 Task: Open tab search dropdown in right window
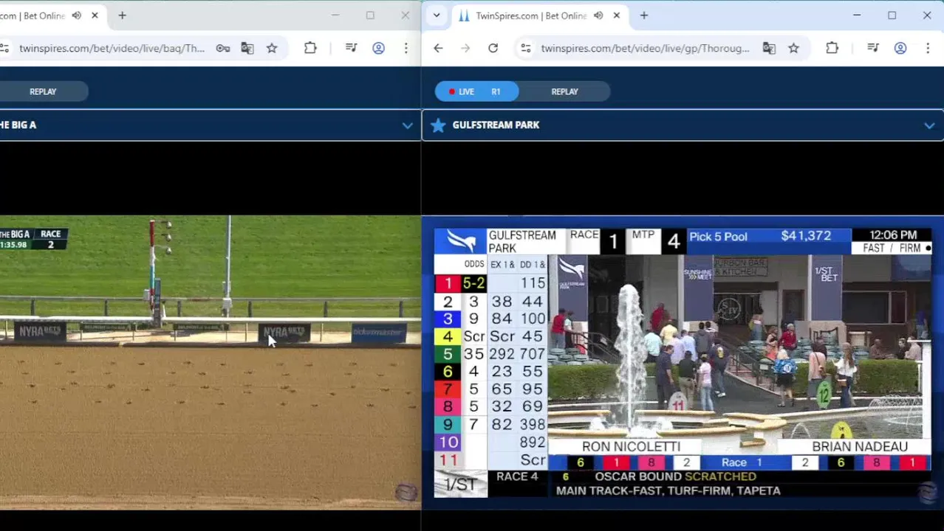pos(437,15)
